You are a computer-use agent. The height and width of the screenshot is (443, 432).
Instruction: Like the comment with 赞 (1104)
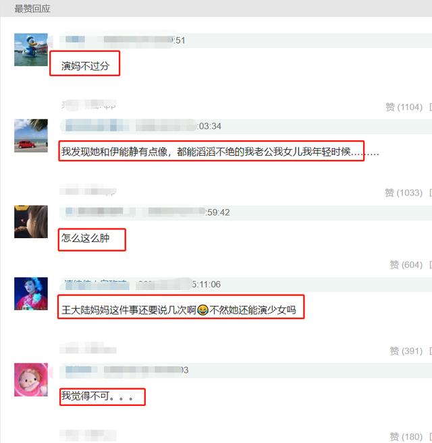pos(404,107)
